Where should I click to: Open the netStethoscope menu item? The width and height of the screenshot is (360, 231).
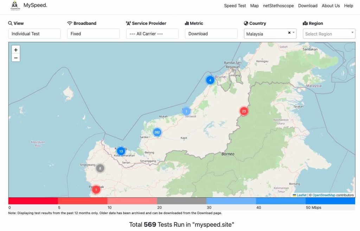(x=278, y=6)
